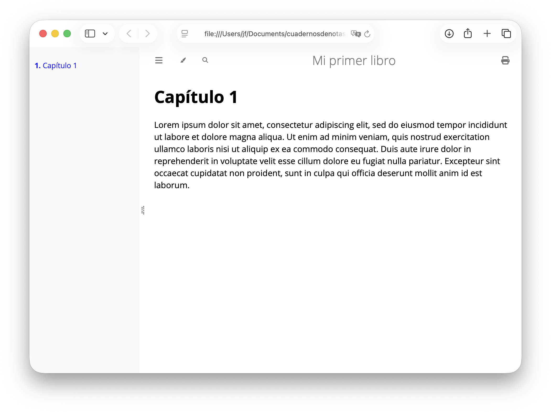Toggle Safari sidebar panel button
Viewport: 551px width, 412px height.
tap(90, 34)
